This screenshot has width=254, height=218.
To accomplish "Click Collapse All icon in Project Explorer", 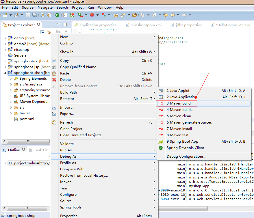I will [x=43, y=32].
